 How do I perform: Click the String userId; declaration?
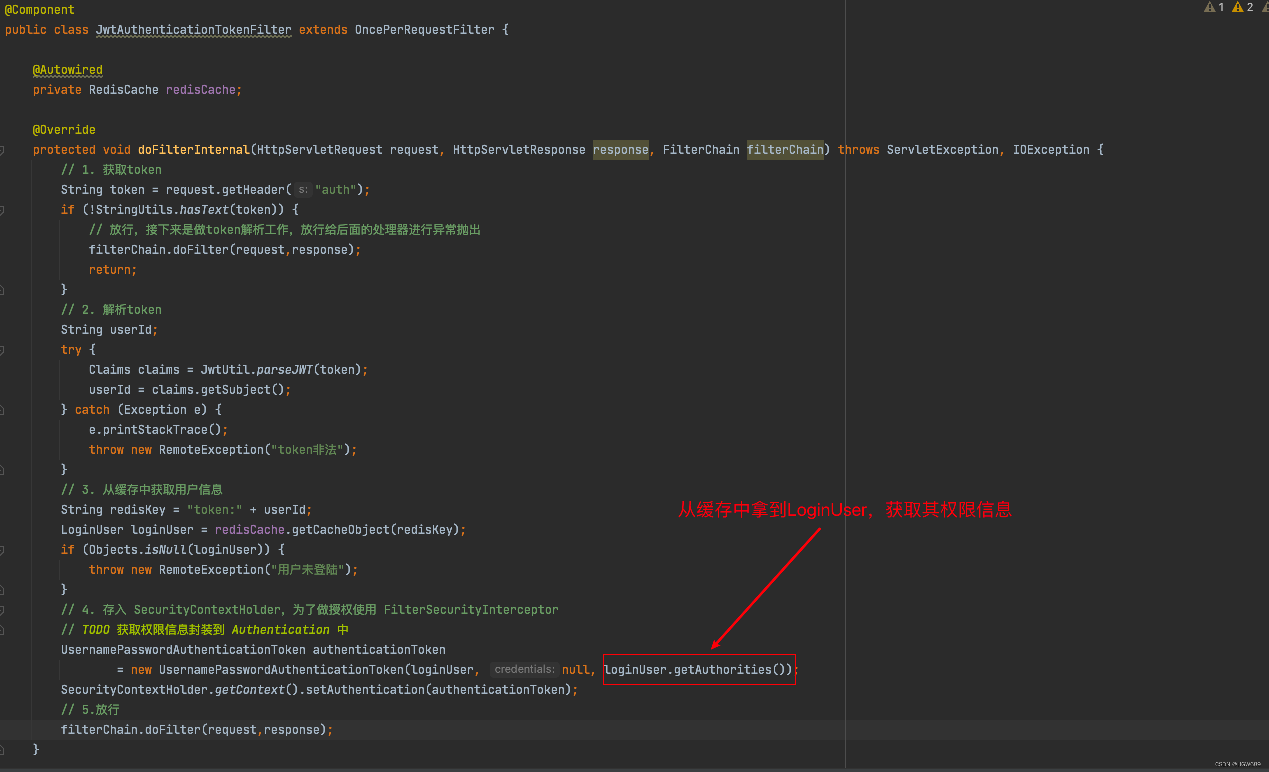[109, 330]
